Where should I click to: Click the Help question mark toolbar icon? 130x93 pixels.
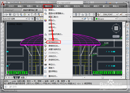[94, 14]
